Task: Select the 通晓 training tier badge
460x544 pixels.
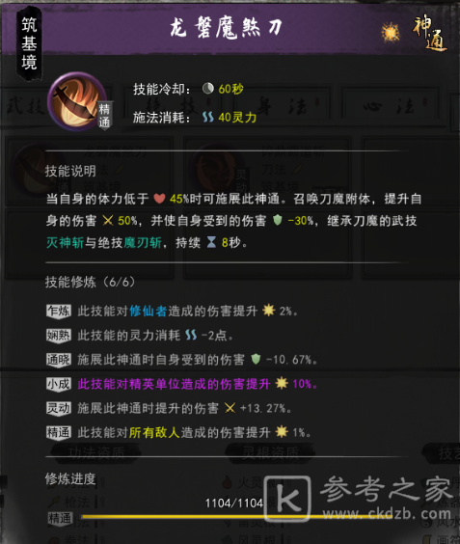Action: click(x=59, y=360)
